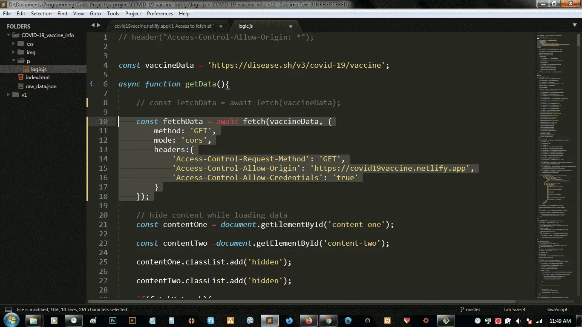
Task: Click the HTML5 icon beside index.html
Action: tap(21, 77)
